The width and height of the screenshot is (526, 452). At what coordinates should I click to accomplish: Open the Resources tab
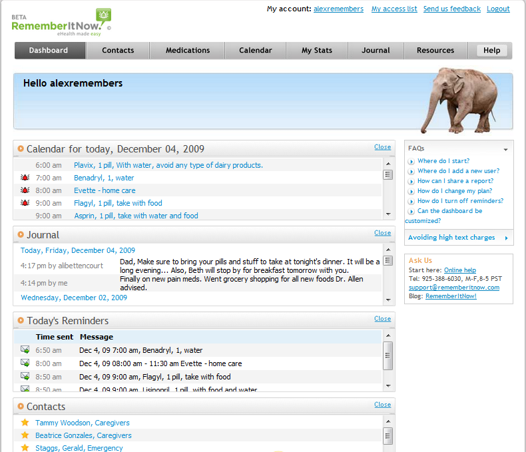(435, 51)
